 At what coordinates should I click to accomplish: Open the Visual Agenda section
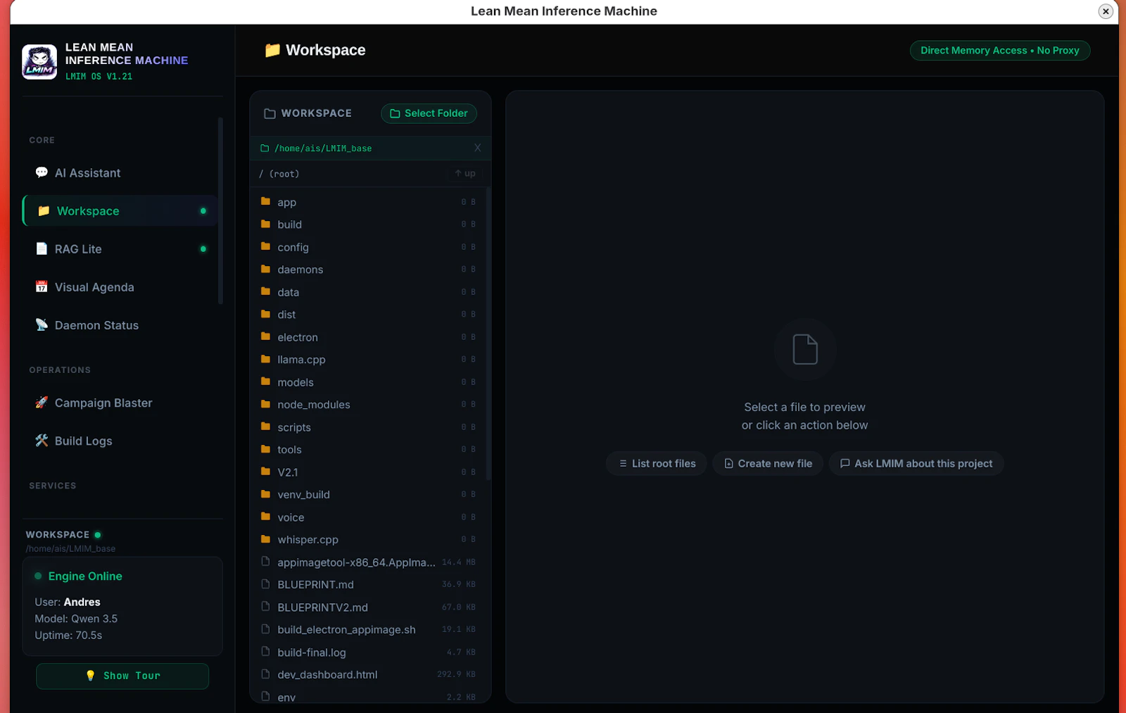click(120, 286)
